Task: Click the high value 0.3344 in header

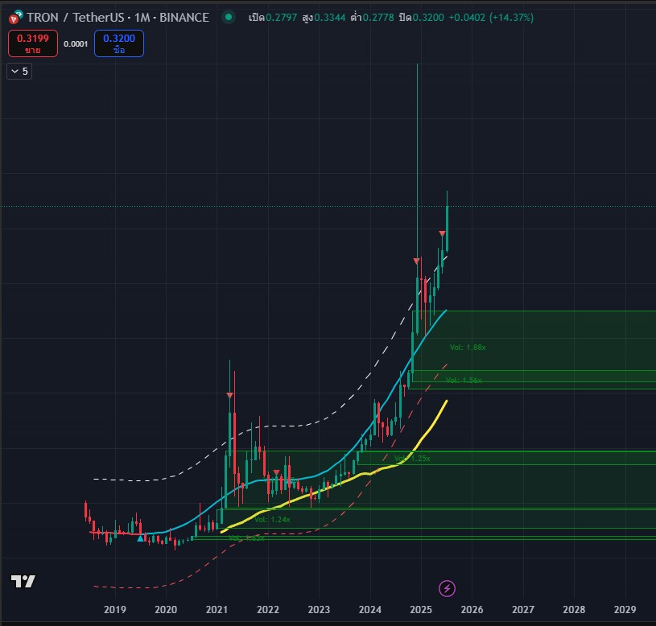Action: click(x=330, y=18)
